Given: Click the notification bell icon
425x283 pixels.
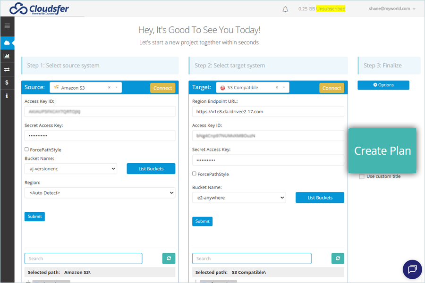Looking at the screenshot, I should pos(285,9).
